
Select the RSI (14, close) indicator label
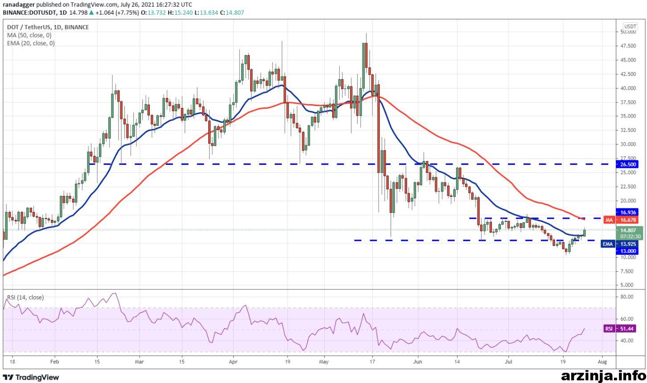pyautogui.click(x=25, y=297)
